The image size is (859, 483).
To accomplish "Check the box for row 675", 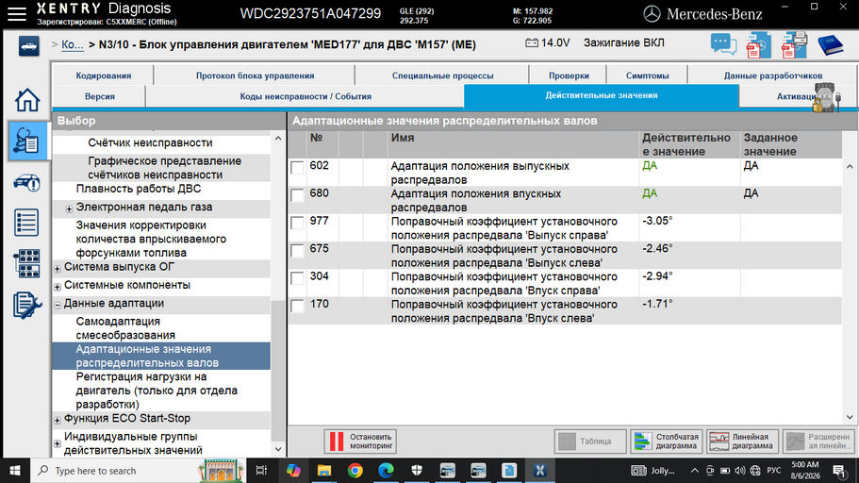I will click(297, 251).
